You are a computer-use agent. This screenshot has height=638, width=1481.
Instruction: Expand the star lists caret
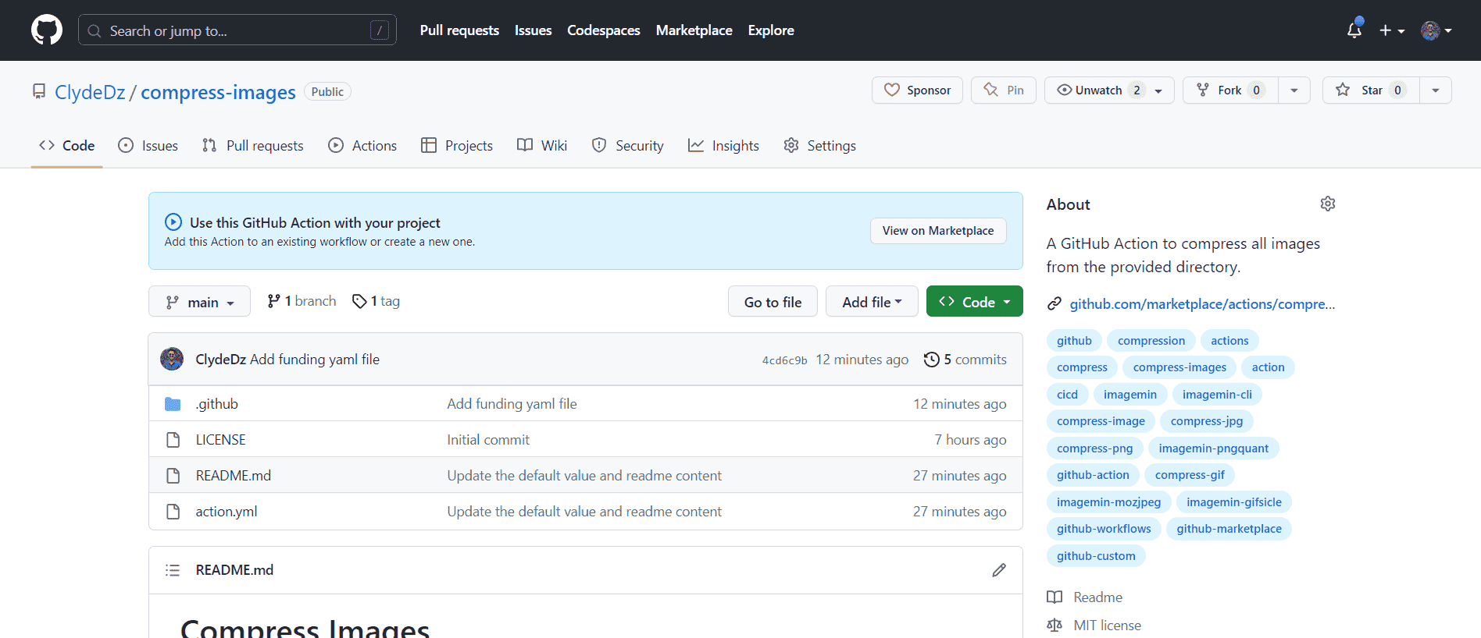pyautogui.click(x=1436, y=90)
